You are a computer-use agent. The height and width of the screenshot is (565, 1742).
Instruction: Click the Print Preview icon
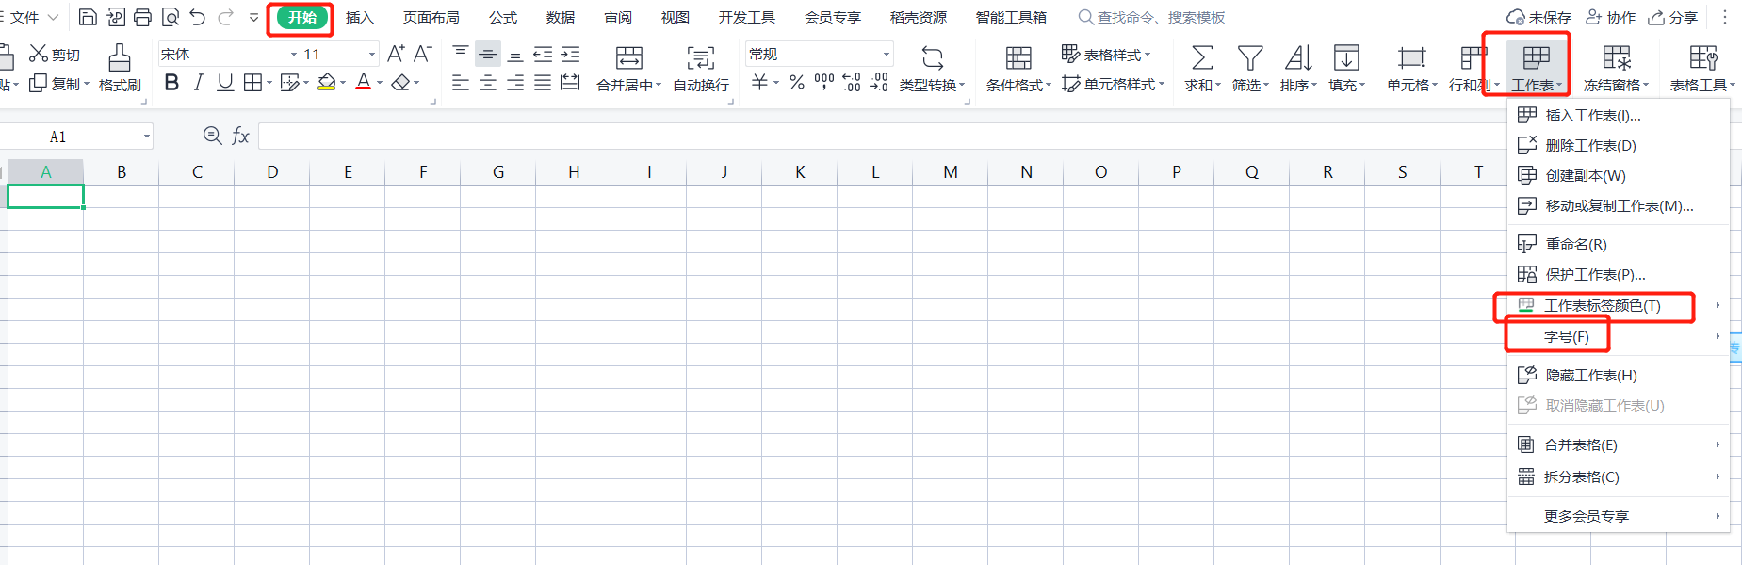click(x=171, y=17)
